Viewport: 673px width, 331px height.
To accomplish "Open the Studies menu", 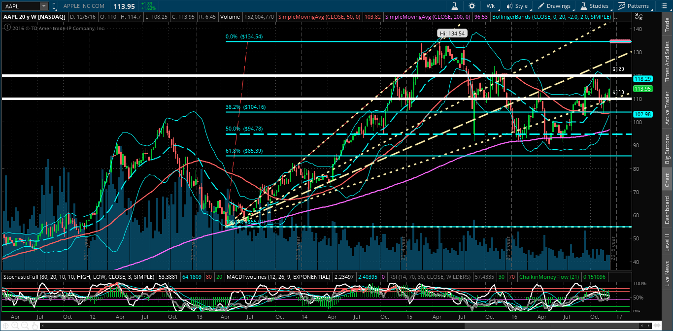I will [x=594, y=6].
